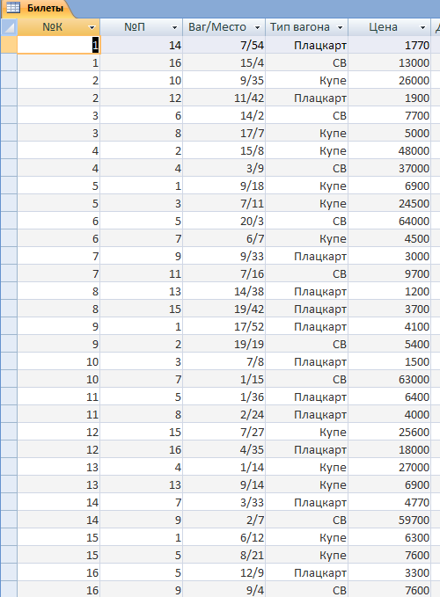Open the №П column filter dropdown
This screenshot has height=597, width=440.
[x=174, y=27]
